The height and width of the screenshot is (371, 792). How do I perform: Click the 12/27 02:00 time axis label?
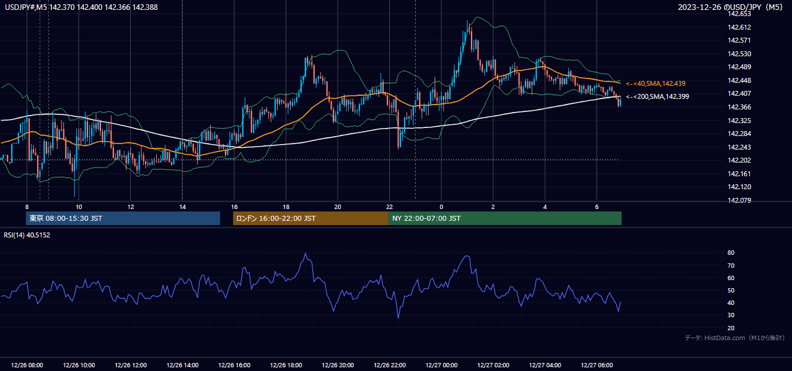pos(493,365)
